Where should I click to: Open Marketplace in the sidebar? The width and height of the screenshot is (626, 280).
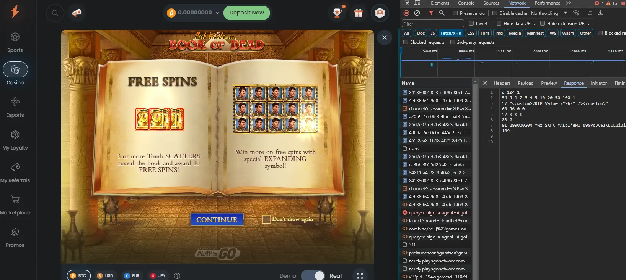click(15, 205)
